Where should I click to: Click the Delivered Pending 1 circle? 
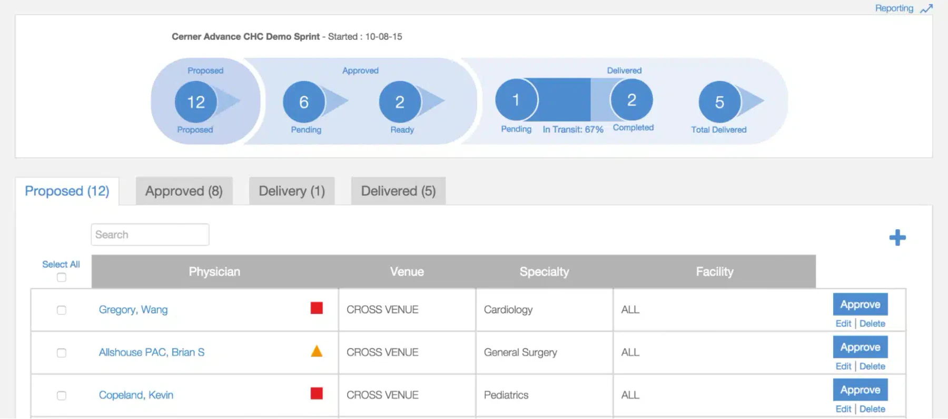coord(516,100)
